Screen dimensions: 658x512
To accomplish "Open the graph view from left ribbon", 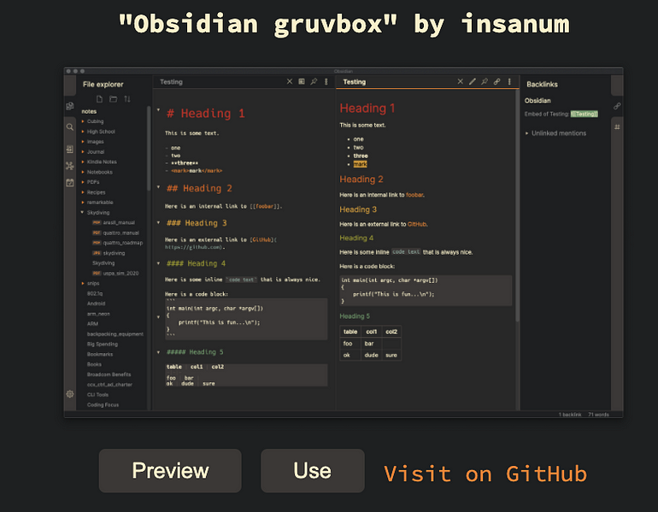I will point(70,166).
